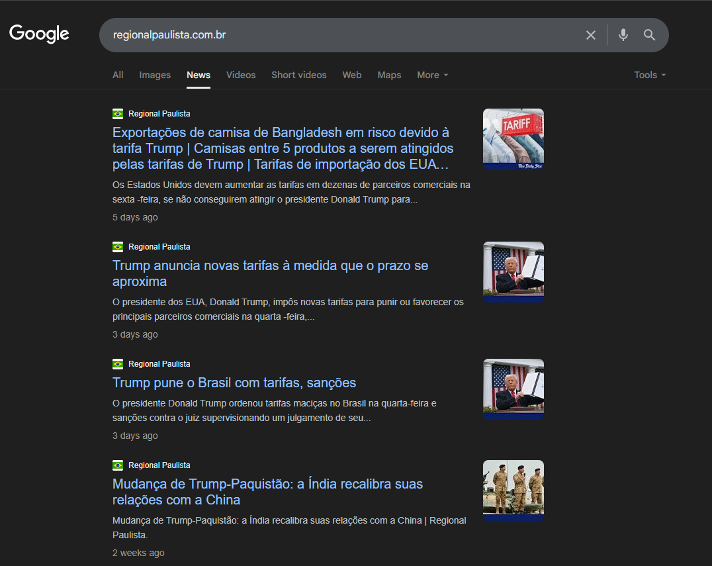The width and height of the screenshot is (712, 566).
Task: Click the soldiers thumbnail image
Action: click(x=513, y=491)
